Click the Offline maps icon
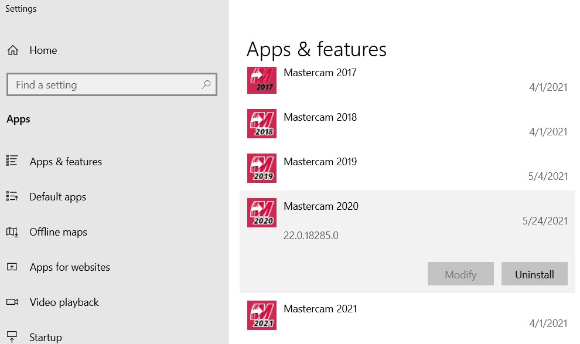580x344 pixels. 12,232
